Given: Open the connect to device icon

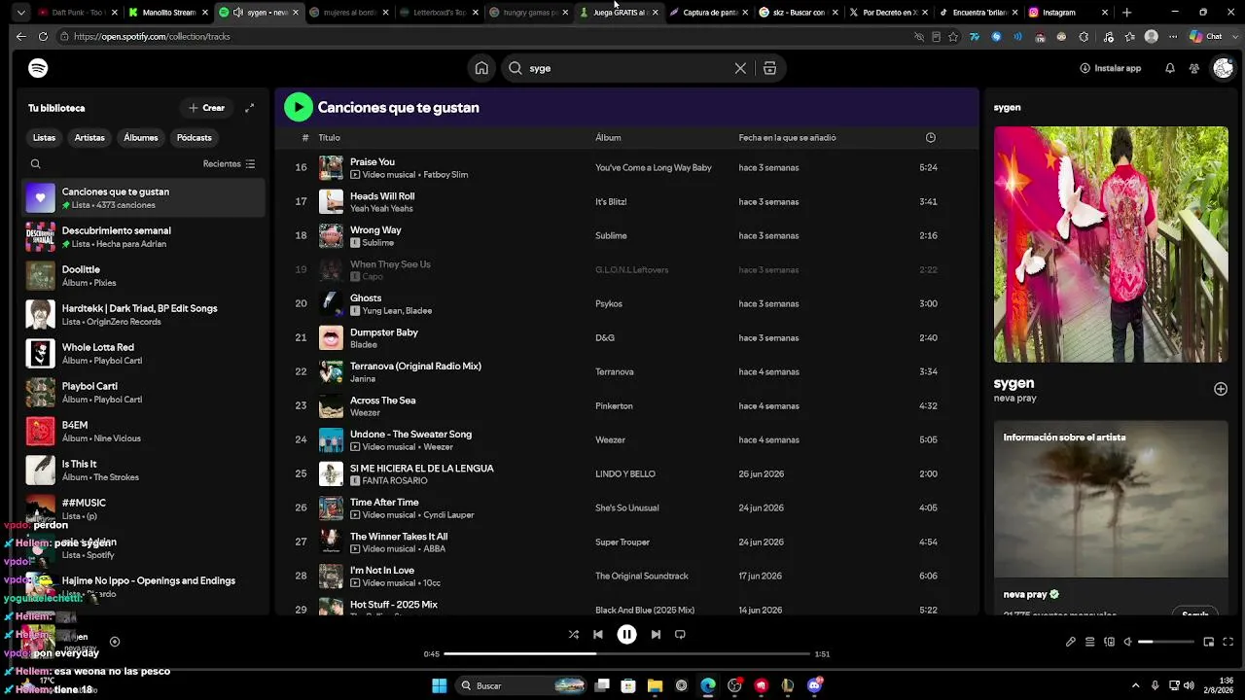Looking at the screenshot, I should [x=1109, y=642].
